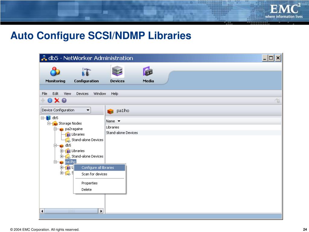Click the red X delete toolbar icon
309x232 pixels.
[57, 100]
